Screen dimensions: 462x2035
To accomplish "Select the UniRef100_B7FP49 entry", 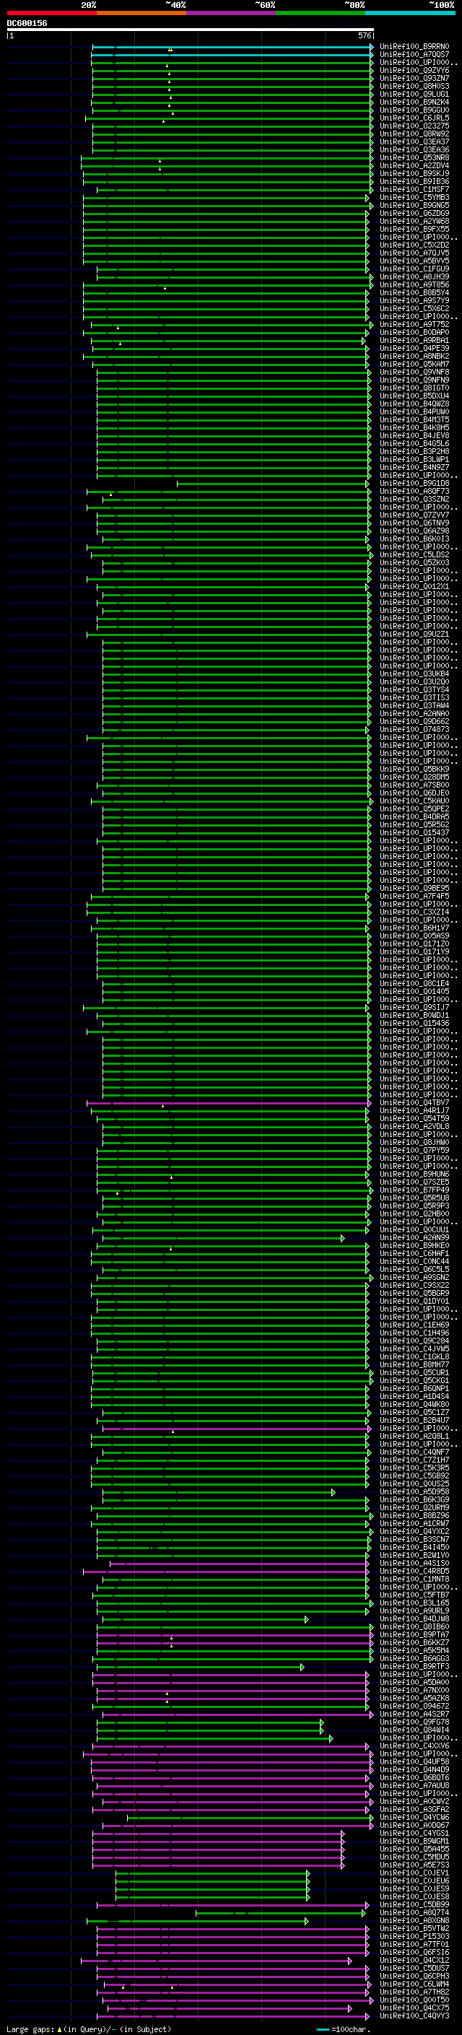I will click(414, 1190).
